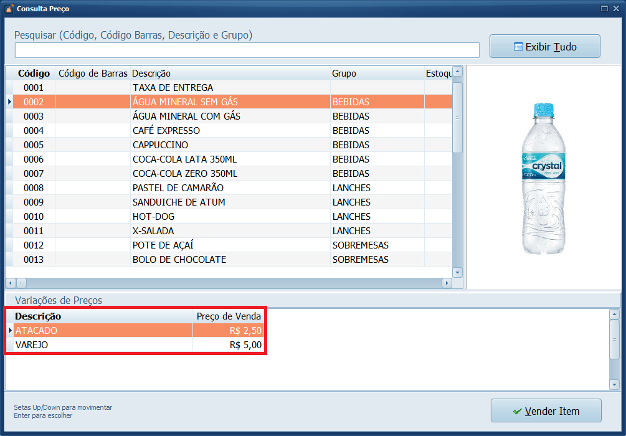Maximize the Consulta Preço window

[604, 9]
